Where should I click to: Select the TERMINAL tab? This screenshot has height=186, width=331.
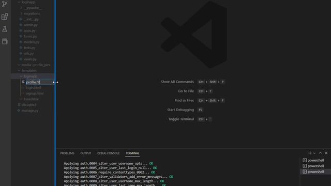[x=132, y=153]
